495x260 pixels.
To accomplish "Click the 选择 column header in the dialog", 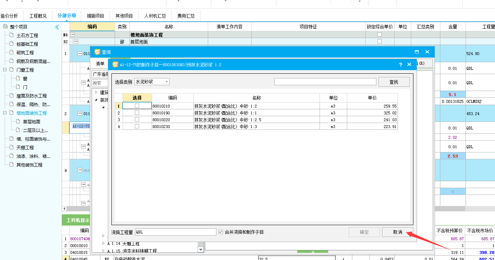I will [x=137, y=98].
